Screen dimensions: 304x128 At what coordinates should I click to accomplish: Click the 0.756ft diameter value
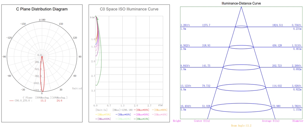tap(296, 25)
